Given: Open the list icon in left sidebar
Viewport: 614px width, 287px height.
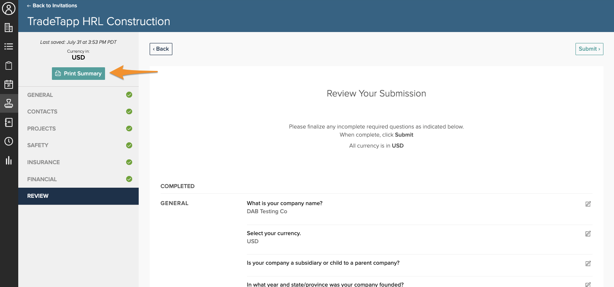Looking at the screenshot, I should (9, 47).
